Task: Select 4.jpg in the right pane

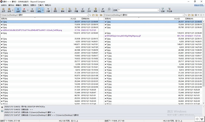Action: [153, 33]
